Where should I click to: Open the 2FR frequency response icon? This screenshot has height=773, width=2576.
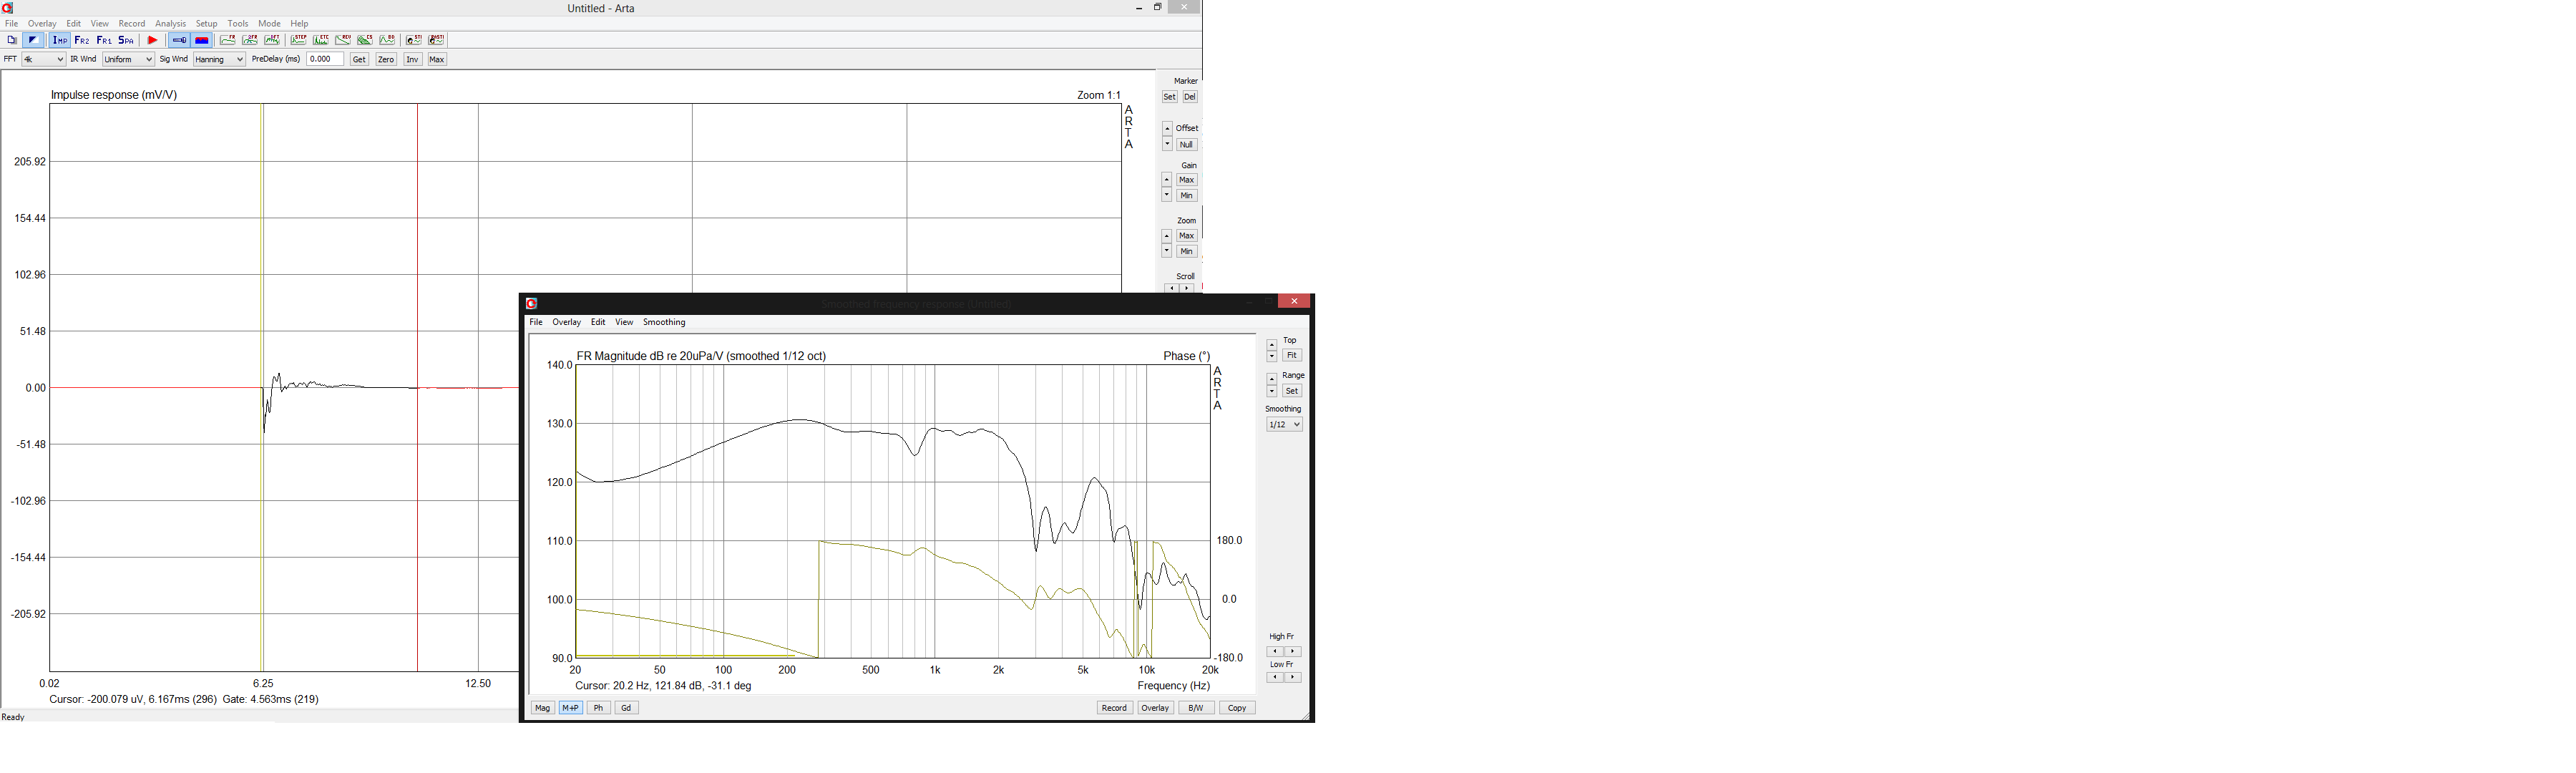click(x=250, y=40)
